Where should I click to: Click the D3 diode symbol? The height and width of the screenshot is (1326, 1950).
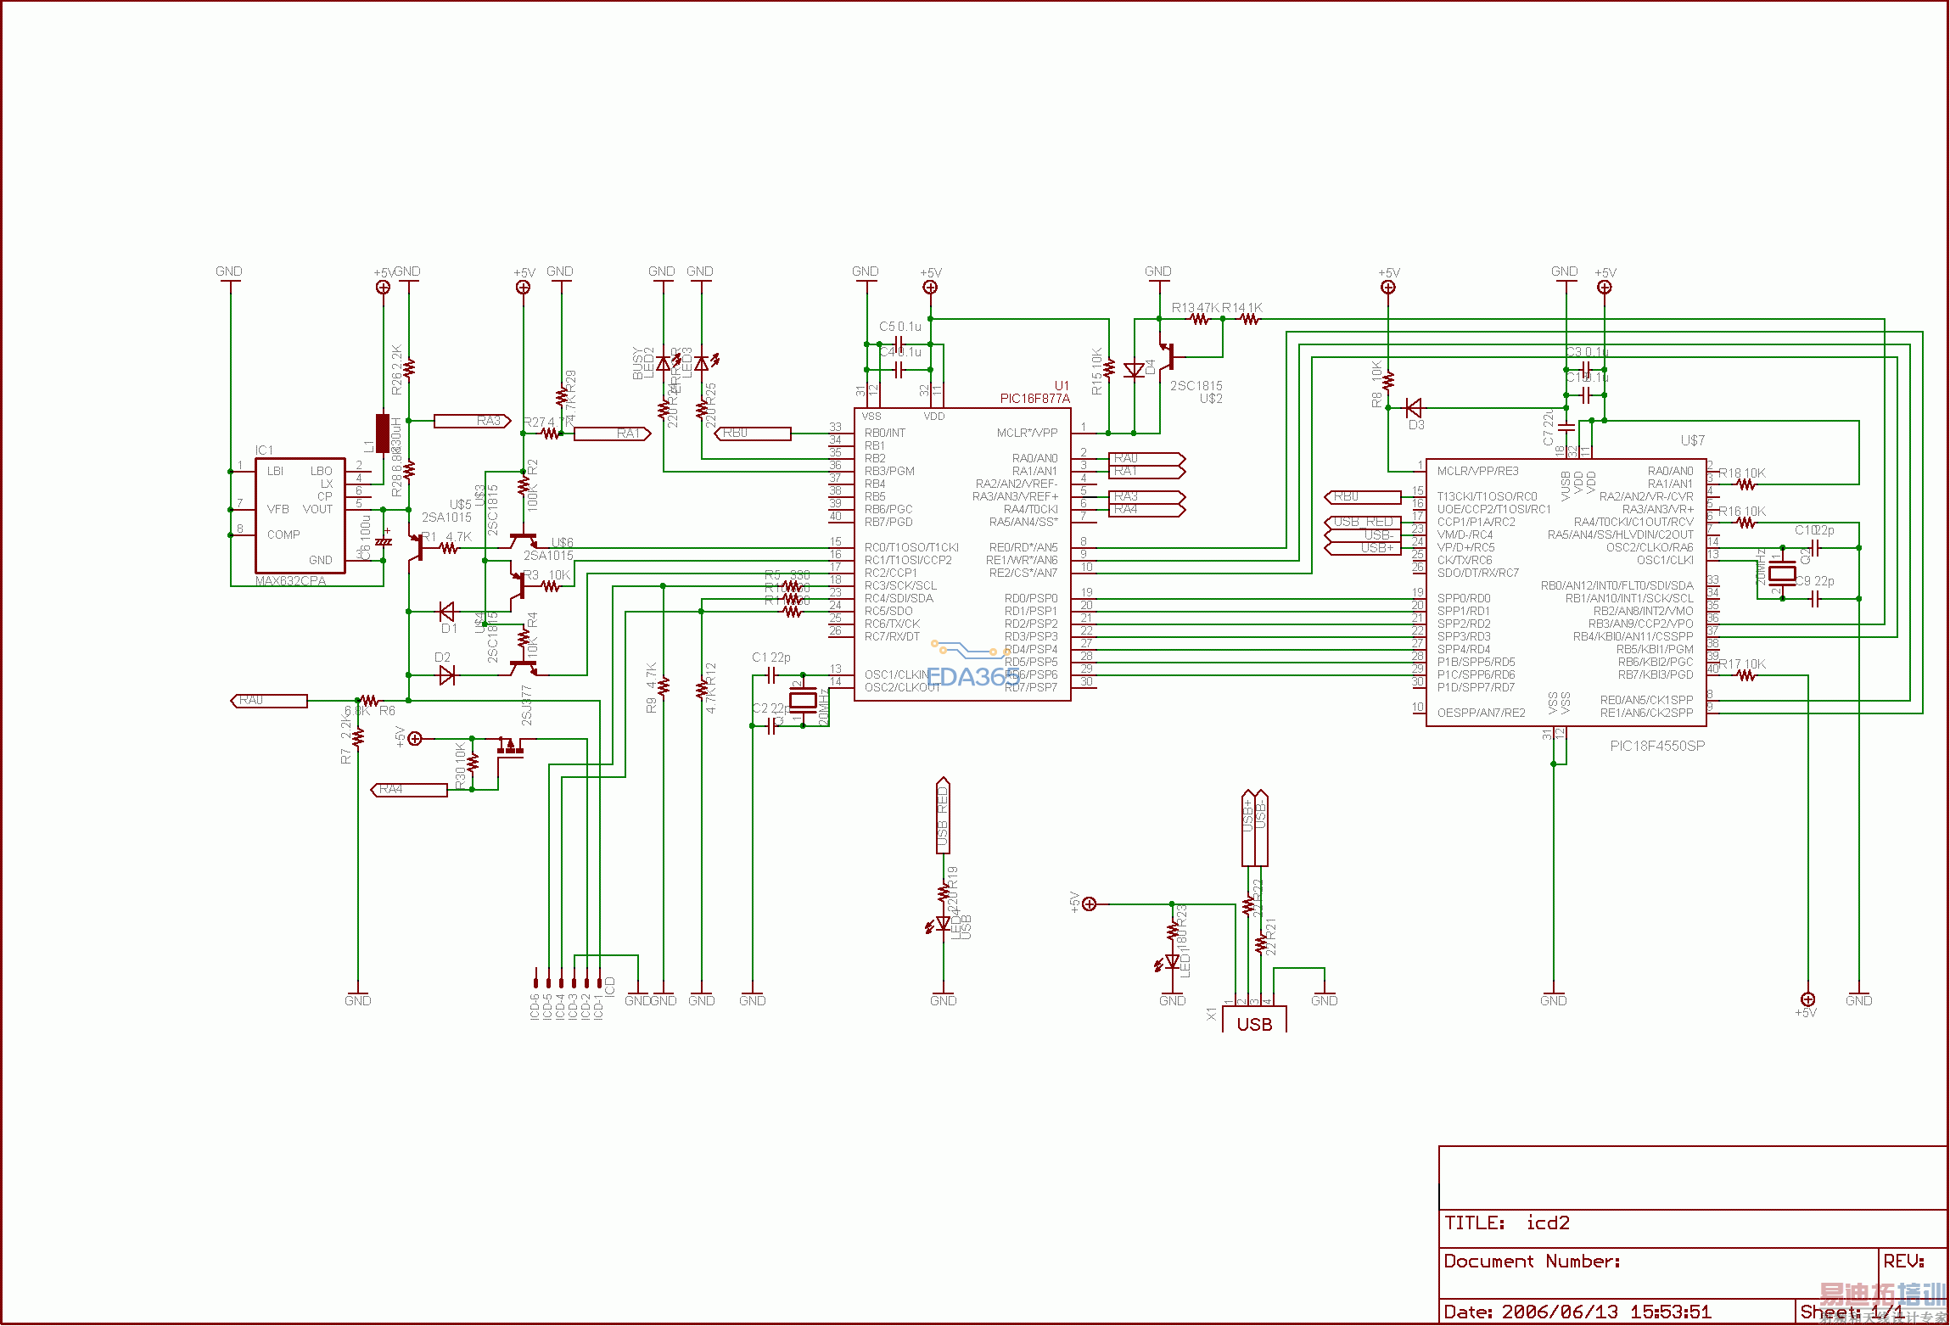tap(1413, 408)
